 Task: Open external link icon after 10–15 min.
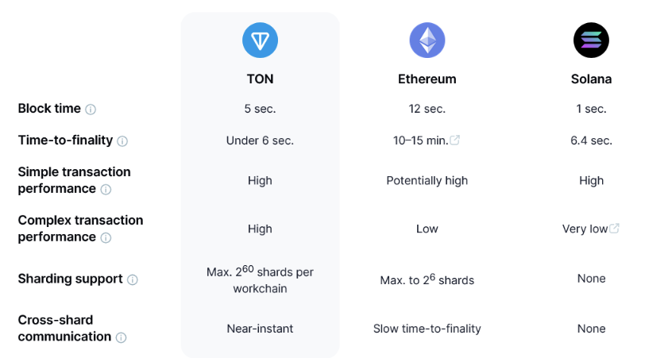(x=455, y=141)
